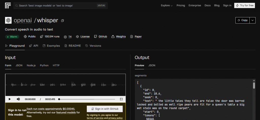Click the Warm status badge
The image size is (260, 120).
[x=12, y=37]
